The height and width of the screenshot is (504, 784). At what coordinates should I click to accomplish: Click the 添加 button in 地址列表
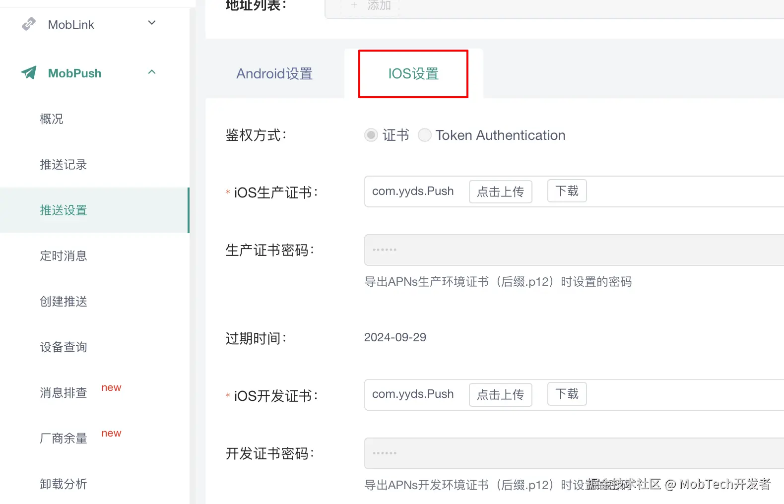tap(370, 5)
